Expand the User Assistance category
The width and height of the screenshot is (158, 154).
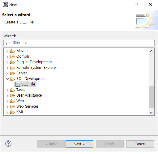click(x=7, y=96)
